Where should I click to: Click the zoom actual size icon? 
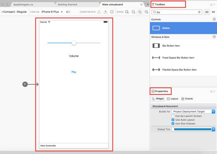click(x=146, y=12)
